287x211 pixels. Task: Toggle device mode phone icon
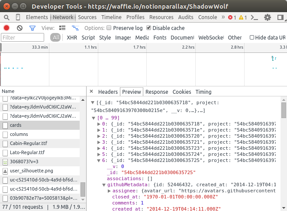(18, 17)
